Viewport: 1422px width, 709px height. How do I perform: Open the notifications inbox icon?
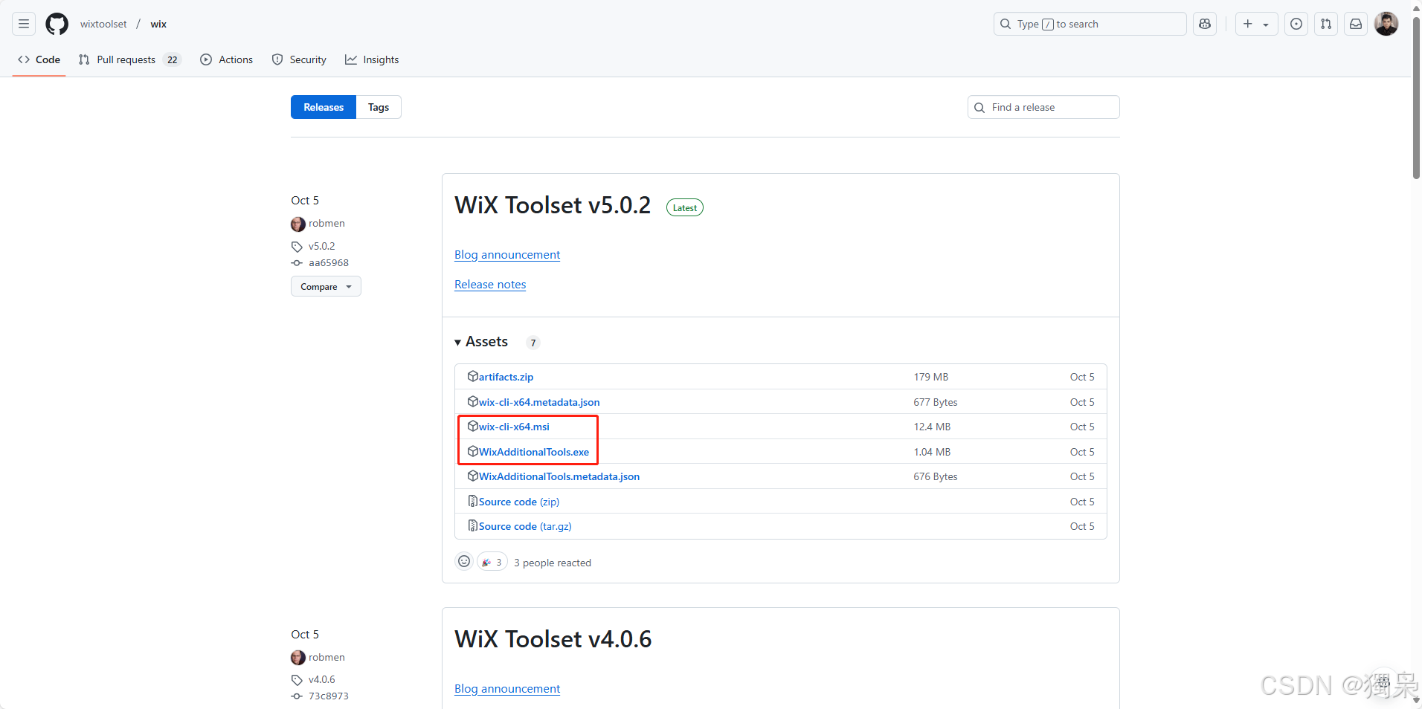pyautogui.click(x=1356, y=24)
